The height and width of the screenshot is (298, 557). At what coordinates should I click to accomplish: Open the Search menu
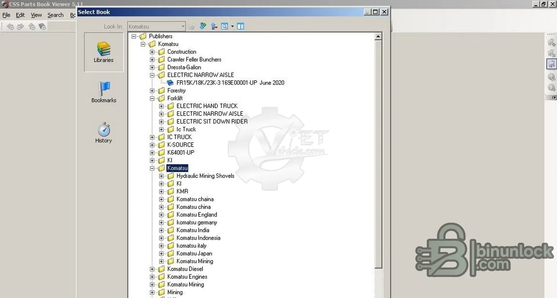[x=55, y=15]
